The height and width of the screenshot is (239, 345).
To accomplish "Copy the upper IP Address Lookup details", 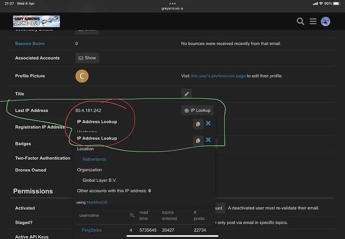I will [198, 124].
